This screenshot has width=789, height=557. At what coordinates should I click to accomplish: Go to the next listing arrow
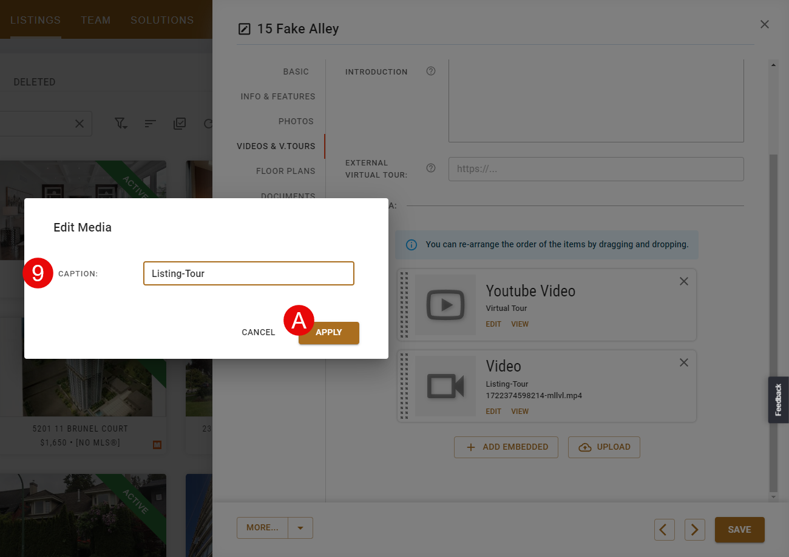(695, 530)
